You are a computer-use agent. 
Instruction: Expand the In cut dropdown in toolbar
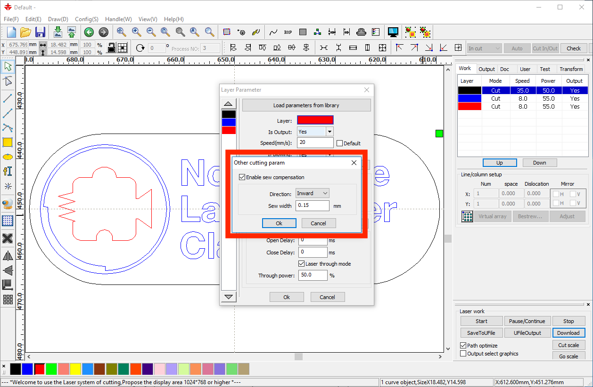click(x=484, y=48)
